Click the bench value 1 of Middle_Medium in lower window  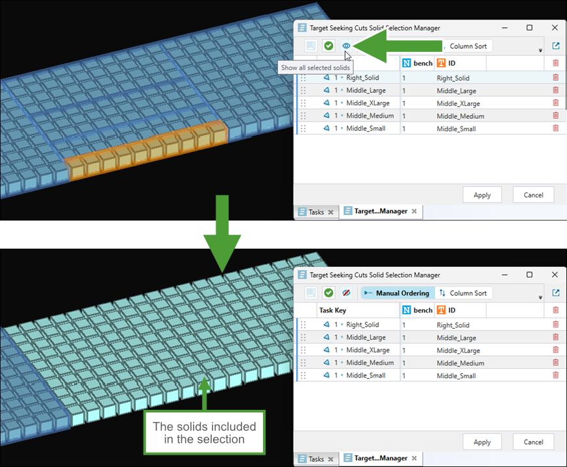tap(404, 363)
